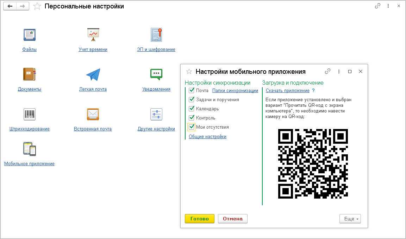Open the Файлы text link
This screenshot has height=239, width=406.
tap(29, 49)
